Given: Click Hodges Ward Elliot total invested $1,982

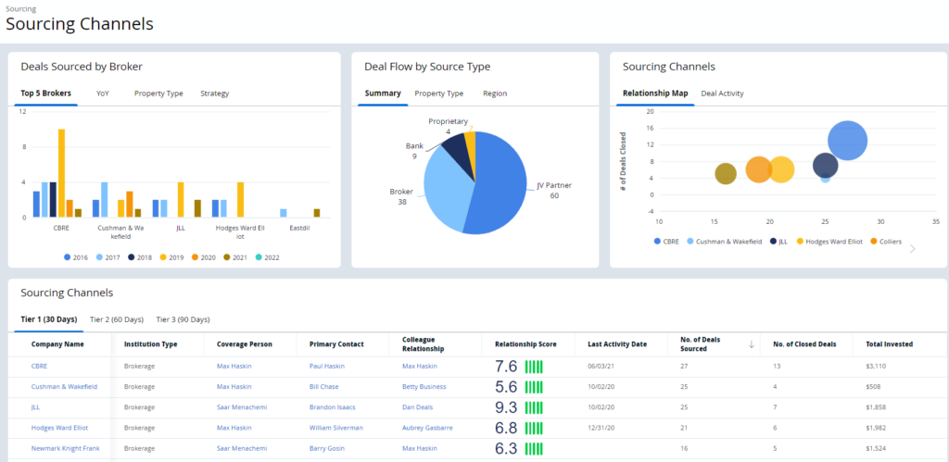Looking at the screenshot, I should coord(876,428).
